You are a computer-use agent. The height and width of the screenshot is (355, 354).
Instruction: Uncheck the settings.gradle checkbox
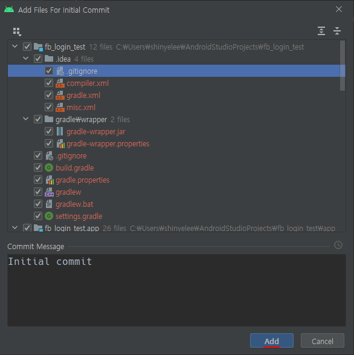pyautogui.click(x=38, y=216)
